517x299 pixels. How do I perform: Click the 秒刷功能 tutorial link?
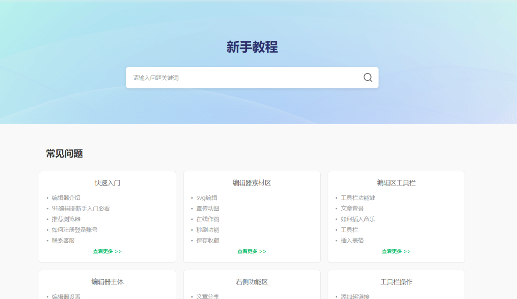208,230
